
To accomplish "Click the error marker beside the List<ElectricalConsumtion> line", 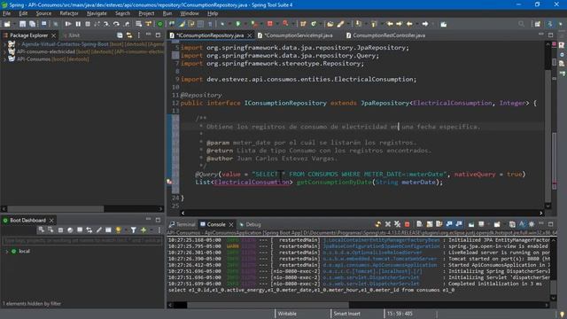I will click(x=169, y=182).
